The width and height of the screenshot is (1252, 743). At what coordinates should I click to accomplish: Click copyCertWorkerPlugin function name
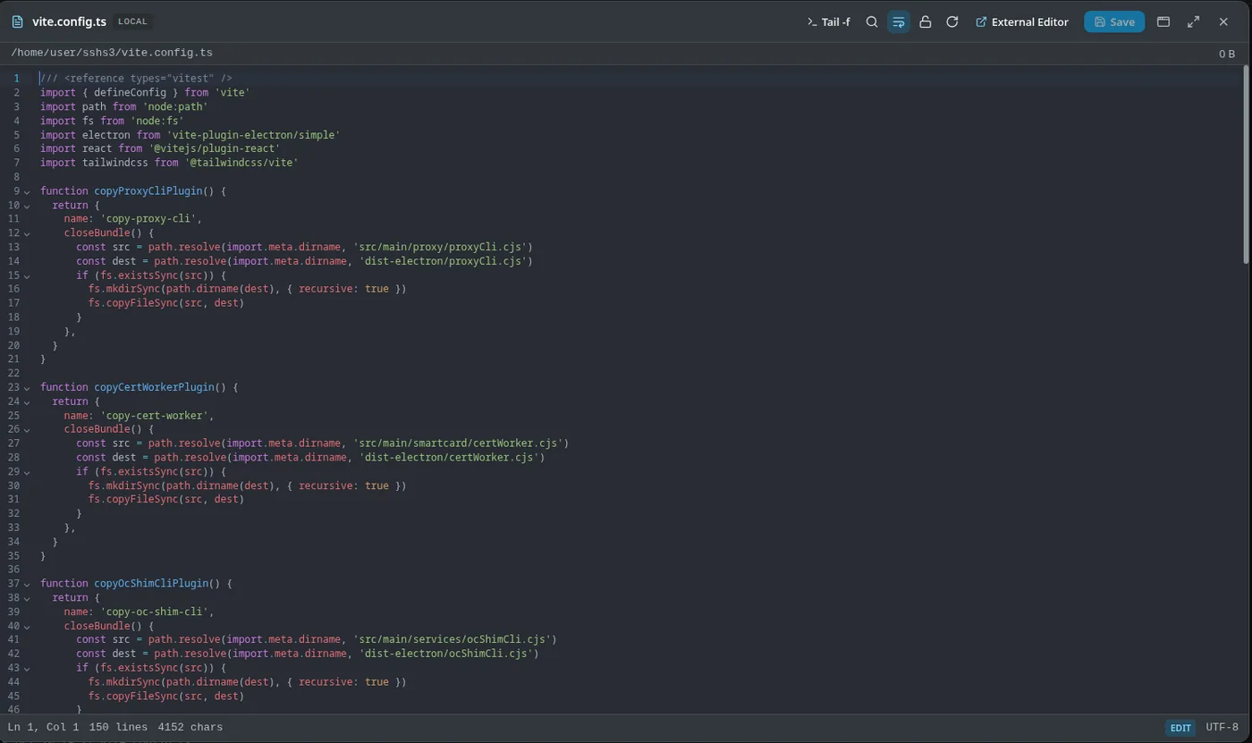[154, 387]
